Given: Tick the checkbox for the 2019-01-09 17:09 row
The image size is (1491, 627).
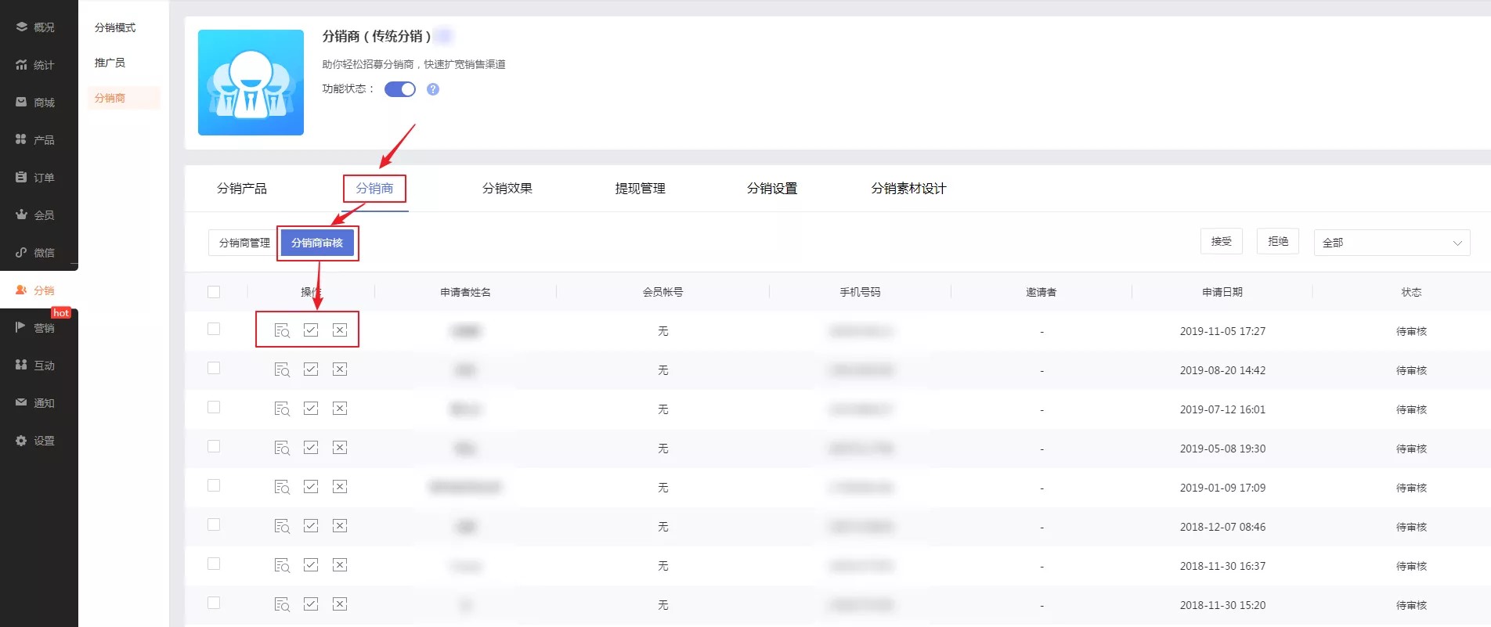Looking at the screenshot, I should 214,485.
